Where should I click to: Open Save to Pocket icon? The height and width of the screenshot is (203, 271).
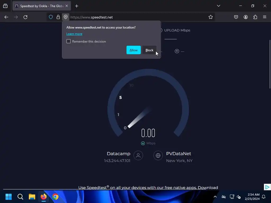pos(236,17)
